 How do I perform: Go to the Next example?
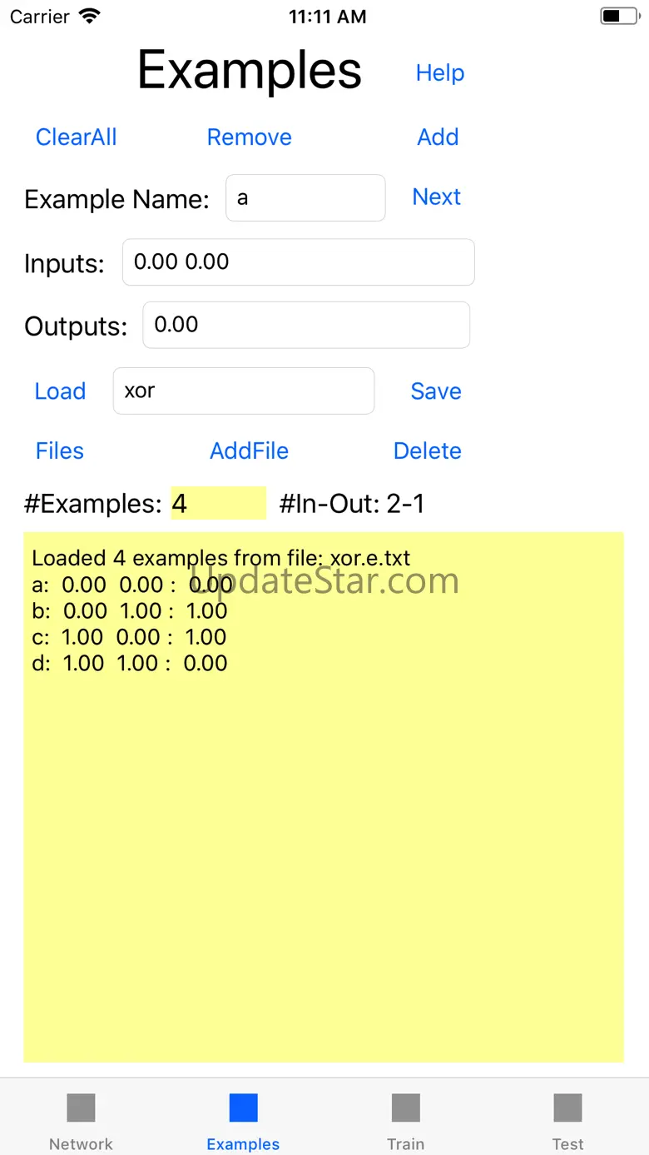point(436,197)
